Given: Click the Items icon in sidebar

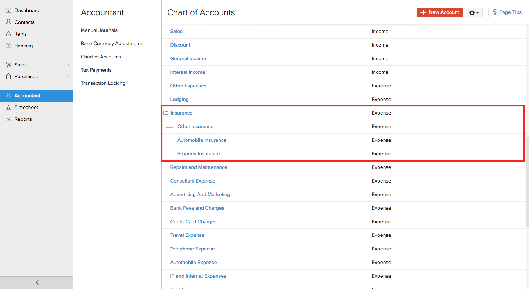Looking at the screenshot, I should 8,34.
